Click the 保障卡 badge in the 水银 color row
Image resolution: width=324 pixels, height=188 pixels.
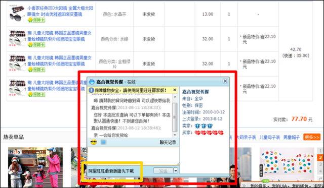point(36,45)
